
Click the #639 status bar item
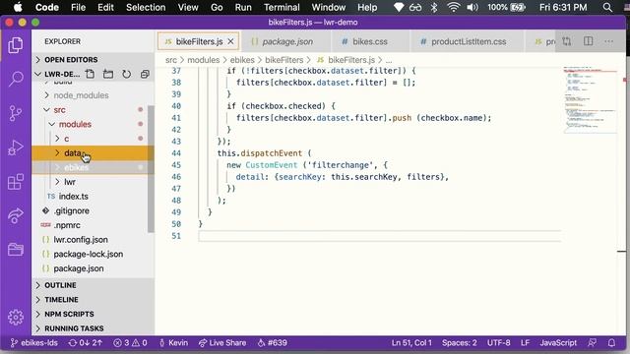[x=273, y=343]
